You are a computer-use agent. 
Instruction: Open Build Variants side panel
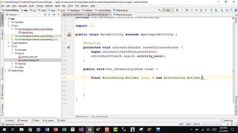[2, 92]
